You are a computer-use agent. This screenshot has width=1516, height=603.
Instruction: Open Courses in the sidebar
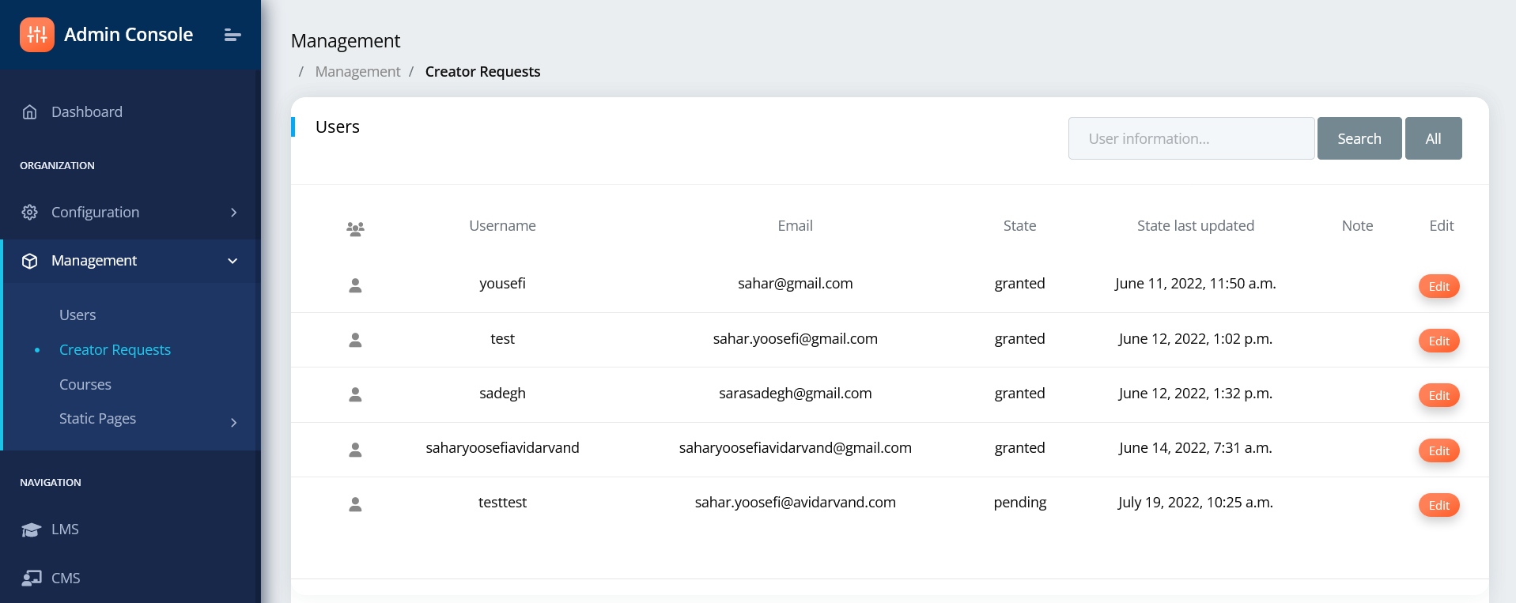click(85, 384)
